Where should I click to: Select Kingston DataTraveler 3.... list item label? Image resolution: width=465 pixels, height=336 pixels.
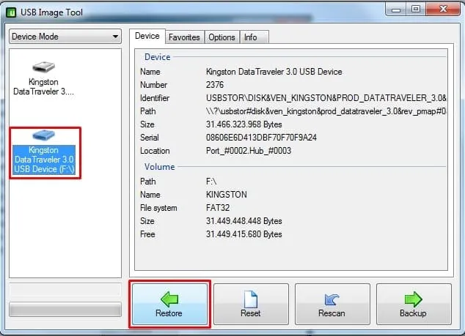point(43,86)
